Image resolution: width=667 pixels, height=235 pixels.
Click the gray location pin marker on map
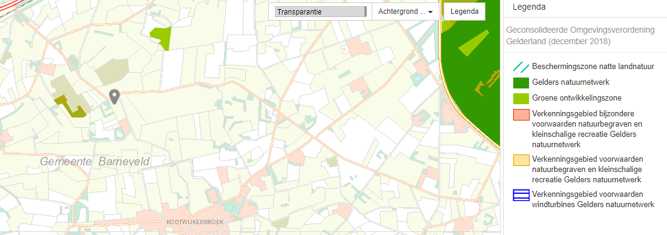click(x=114, y=97)
